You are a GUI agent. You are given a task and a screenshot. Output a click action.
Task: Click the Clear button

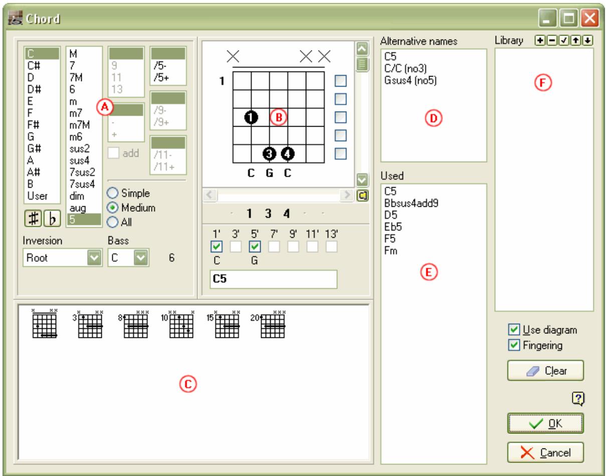point(545,371)
